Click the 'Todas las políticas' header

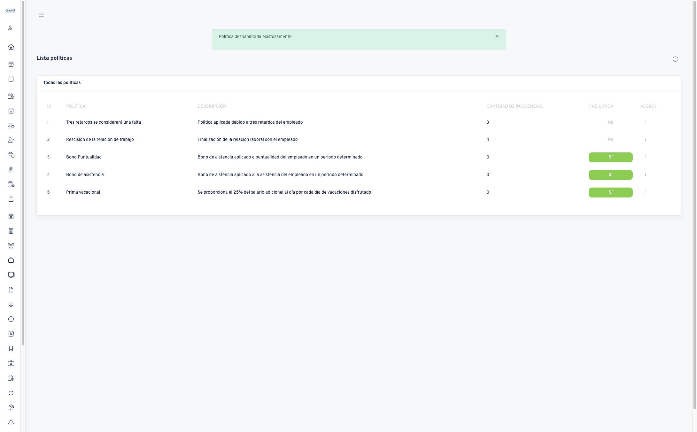62,82
